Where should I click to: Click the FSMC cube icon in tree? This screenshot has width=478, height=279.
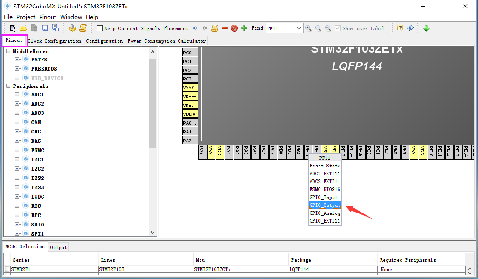[x=26, y=150]
